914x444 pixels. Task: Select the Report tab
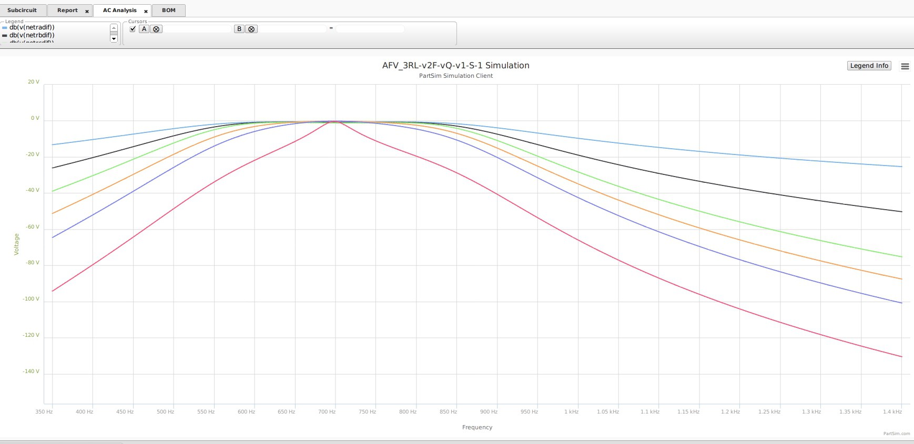point(67,11)
